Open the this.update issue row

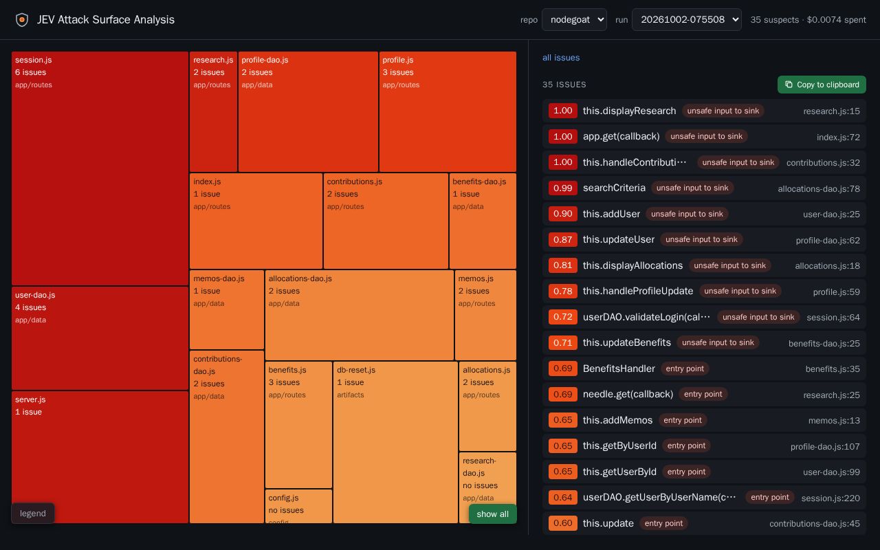pyautogui.click(x=704, y=523)
